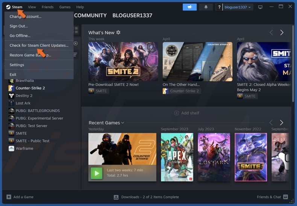Click the Warframe game icon in sidebar
The image size is (297, 206).
point(11,148)
